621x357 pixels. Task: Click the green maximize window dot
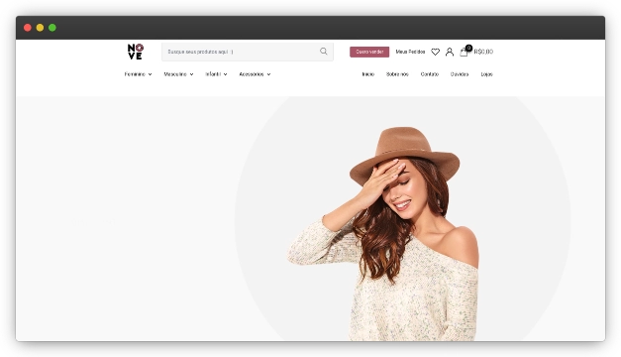tap(52, 28)
